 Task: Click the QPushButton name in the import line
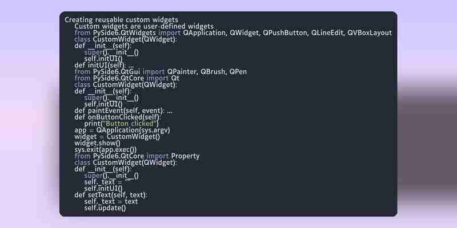click(x=285, y=33)
